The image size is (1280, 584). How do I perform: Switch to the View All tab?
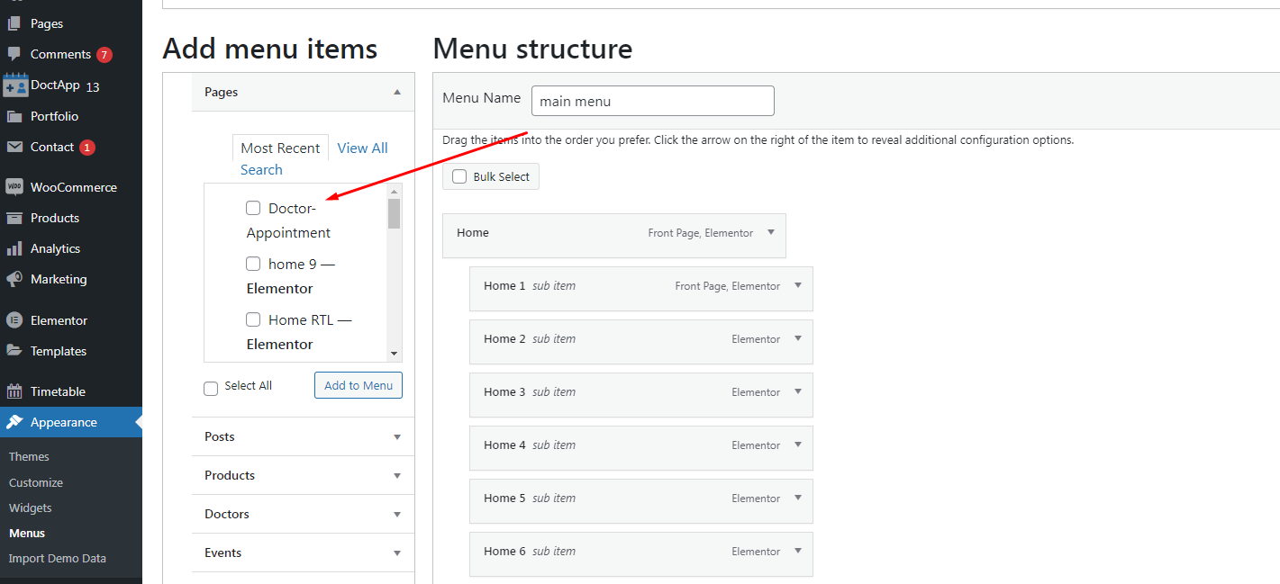pos(362,148)
